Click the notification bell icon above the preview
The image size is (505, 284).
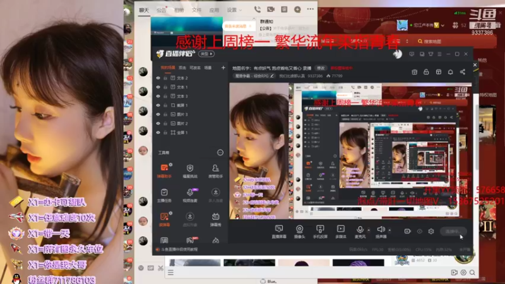pyautogui.click(x=450, y=72)
